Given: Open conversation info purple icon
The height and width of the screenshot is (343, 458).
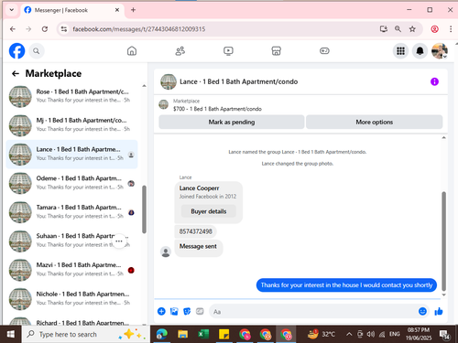Looking at the screenshot, I should pos(434,81).
